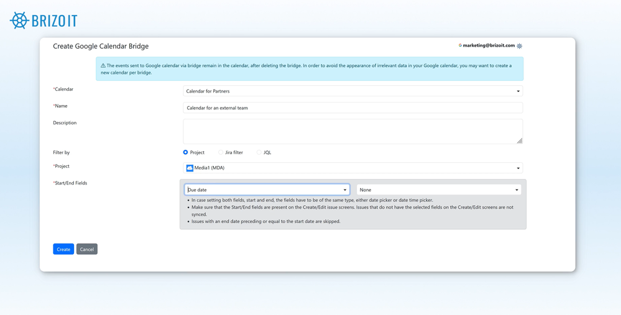Click the 'Start/End Fields' label
Image resolution: width=621 pixels, height=315 pixels.
click(70, 183)
